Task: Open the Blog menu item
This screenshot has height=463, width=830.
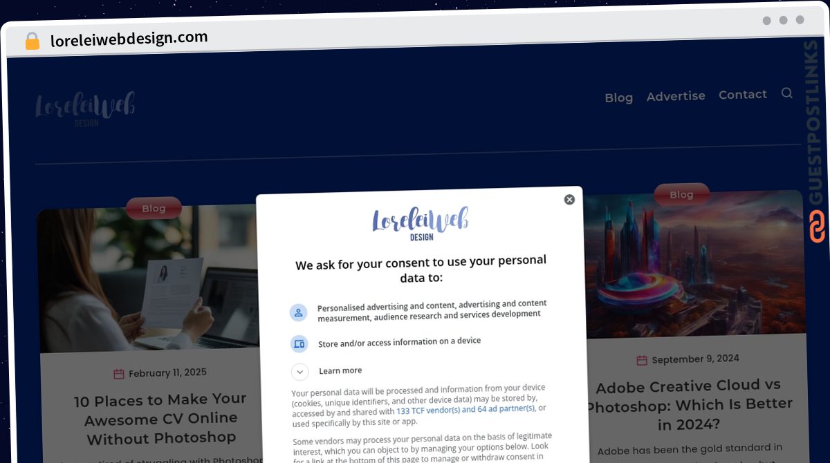Action: pos(619,97)
